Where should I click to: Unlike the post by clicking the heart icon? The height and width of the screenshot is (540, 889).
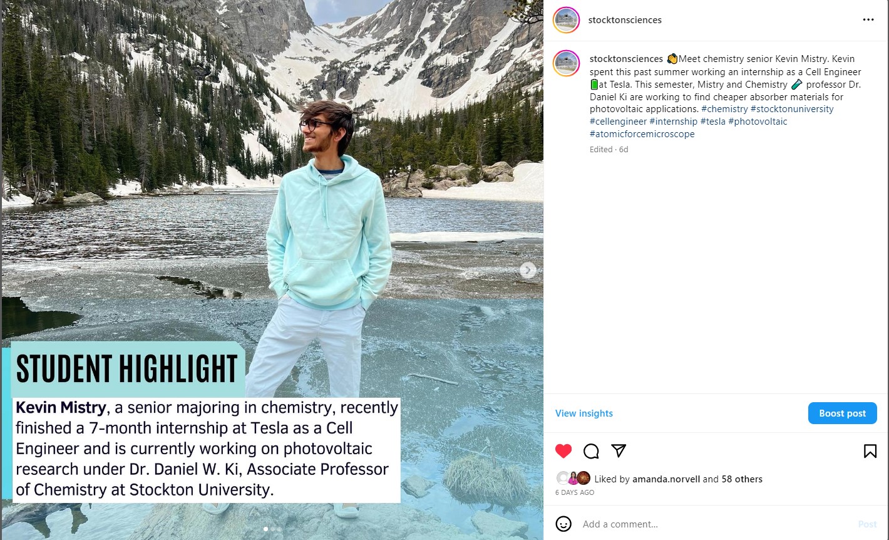[x=563, y=450]
